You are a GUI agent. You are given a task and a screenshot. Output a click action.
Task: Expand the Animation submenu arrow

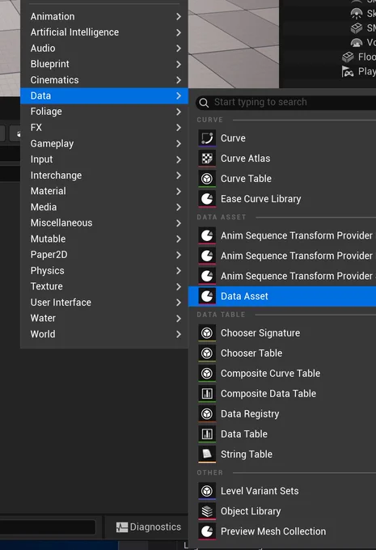[x=179, y=16]
